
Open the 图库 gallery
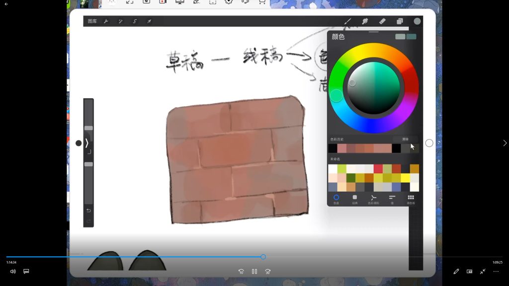pos(92,21)
